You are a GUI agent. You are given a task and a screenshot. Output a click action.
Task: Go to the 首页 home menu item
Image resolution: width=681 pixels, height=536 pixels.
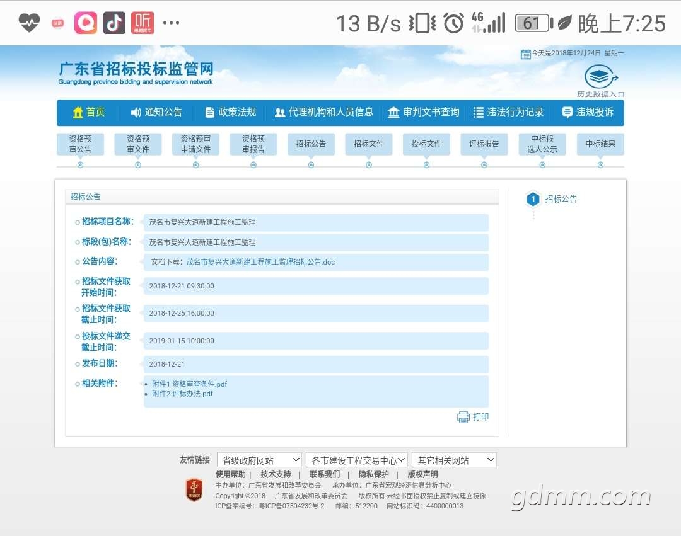[x=89, y=113]
